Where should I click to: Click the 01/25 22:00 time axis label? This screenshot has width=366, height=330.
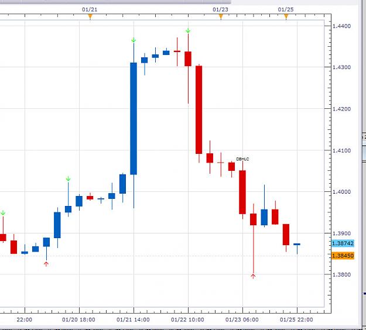coord(296,319)
